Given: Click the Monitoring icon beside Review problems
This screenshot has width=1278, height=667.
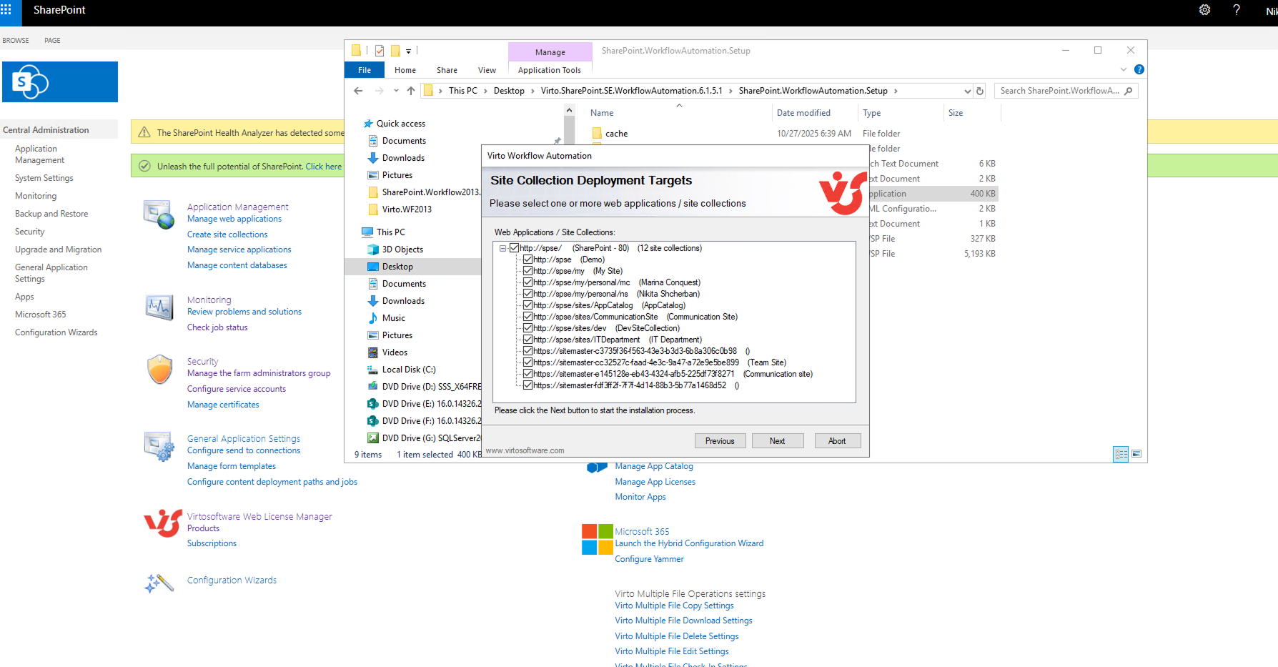Looking at the screenshot, I should point(159,307).
